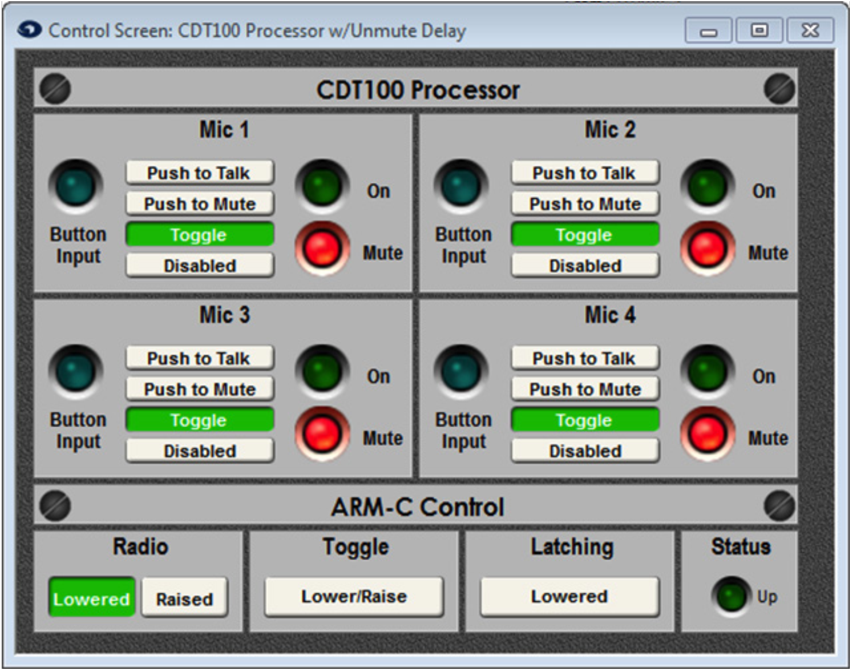Image resolution: width=850 pixels, height=669 pixels.
Task: Select Raised under the Radio section
Action: click(184, 597)
